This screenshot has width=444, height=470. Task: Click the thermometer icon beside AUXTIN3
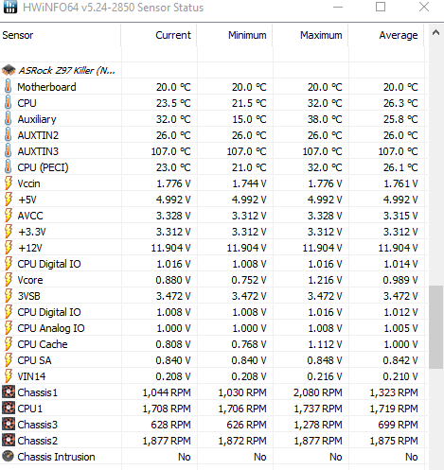pyautogui.click(x=9, y=150)
